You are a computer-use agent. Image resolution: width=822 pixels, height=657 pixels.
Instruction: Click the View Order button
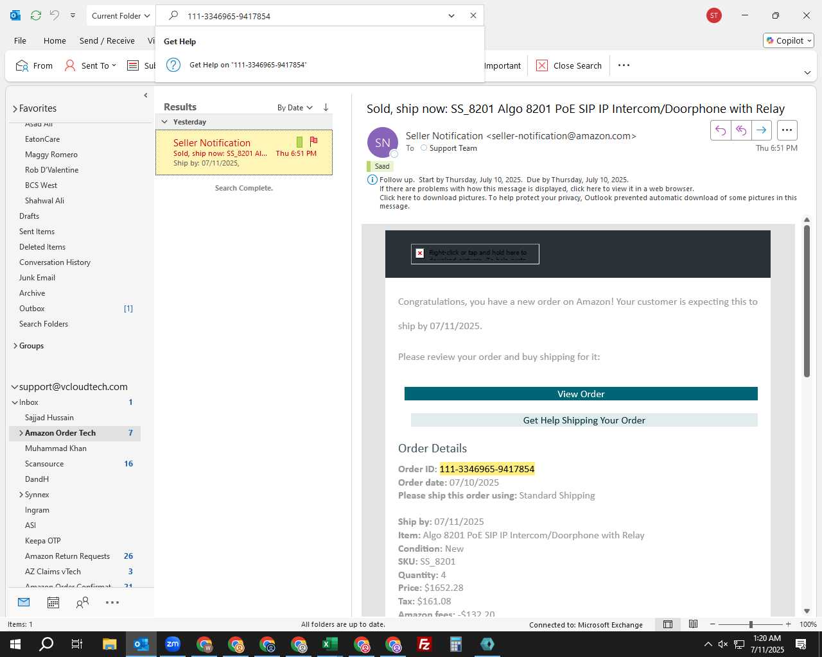[581, 394]
